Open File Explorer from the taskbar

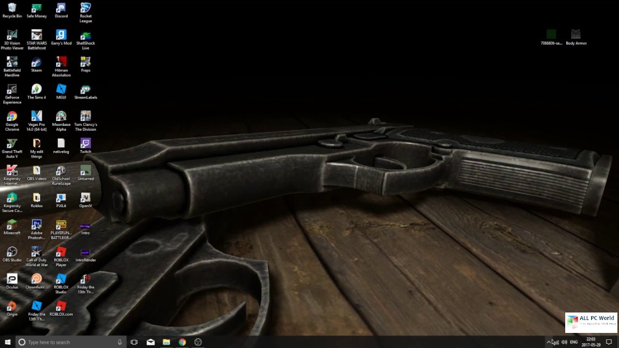click(x=167, y=342)
